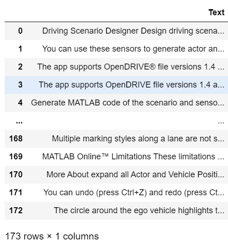Select row index 170

click(16, 175)
